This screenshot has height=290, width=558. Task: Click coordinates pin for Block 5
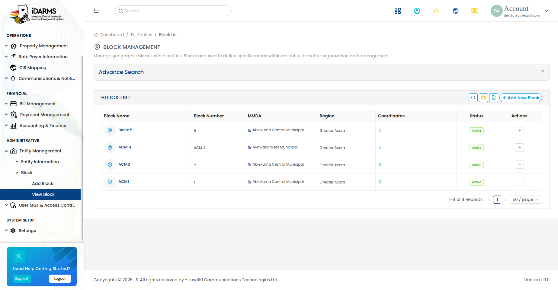380,130
